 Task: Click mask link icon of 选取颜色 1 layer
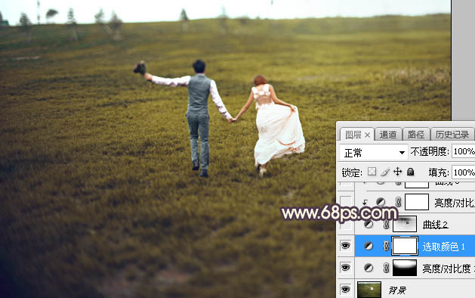(x=386, y=246)
